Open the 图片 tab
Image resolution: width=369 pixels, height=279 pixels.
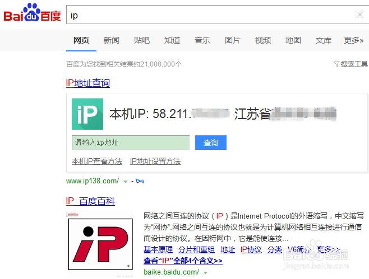tap(233, 40)
